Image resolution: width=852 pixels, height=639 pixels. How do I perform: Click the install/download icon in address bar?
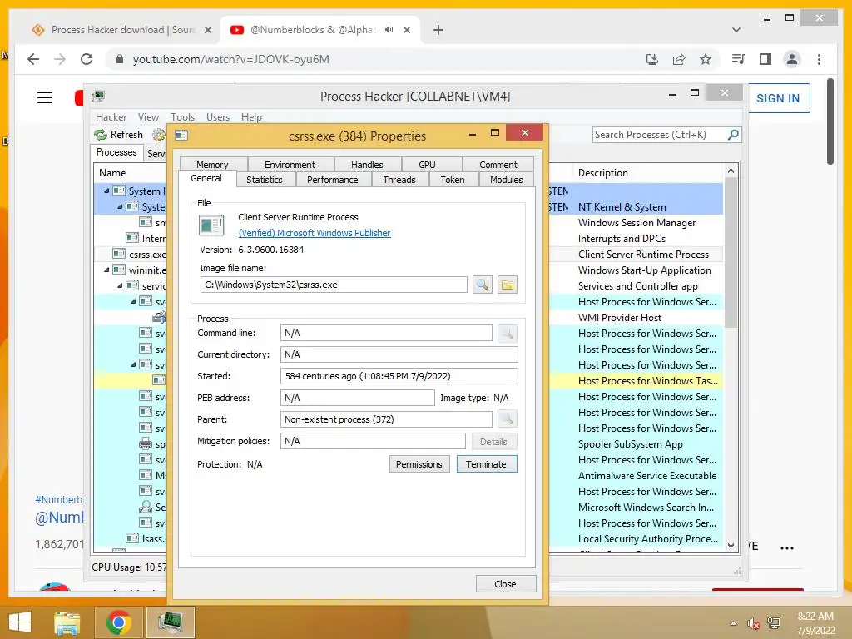(x=652, y=59)
